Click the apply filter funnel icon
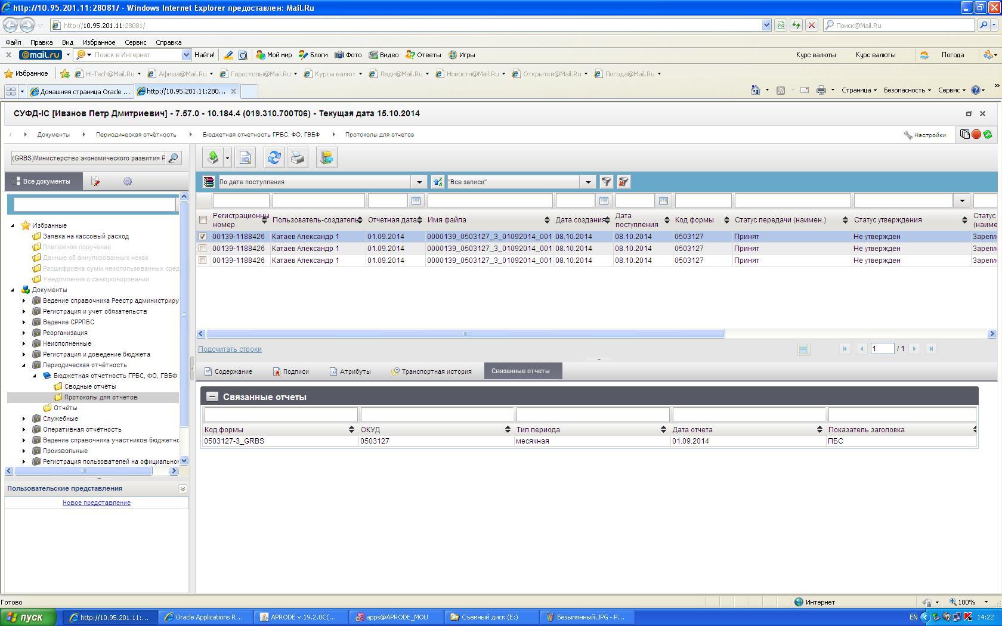 click(606, 182)
